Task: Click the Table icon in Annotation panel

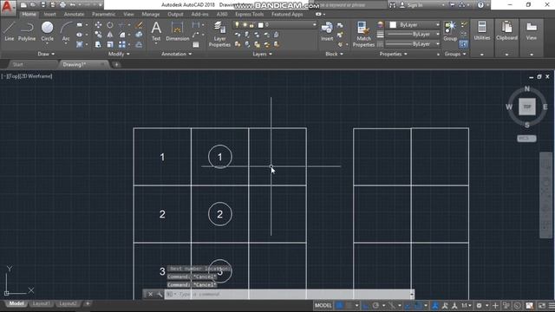Action: coord(196,44)
